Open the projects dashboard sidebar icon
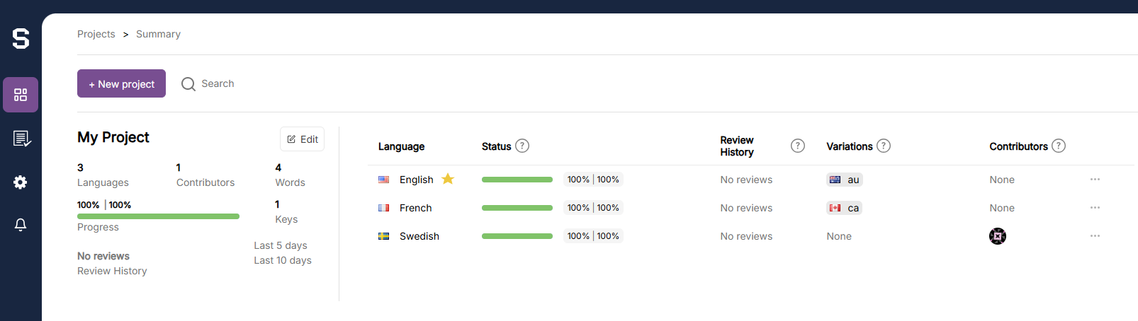The image size is (1138, 321). click(21, 95)
